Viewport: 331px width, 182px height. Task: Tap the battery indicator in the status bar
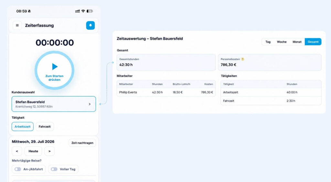click(90, 11)
